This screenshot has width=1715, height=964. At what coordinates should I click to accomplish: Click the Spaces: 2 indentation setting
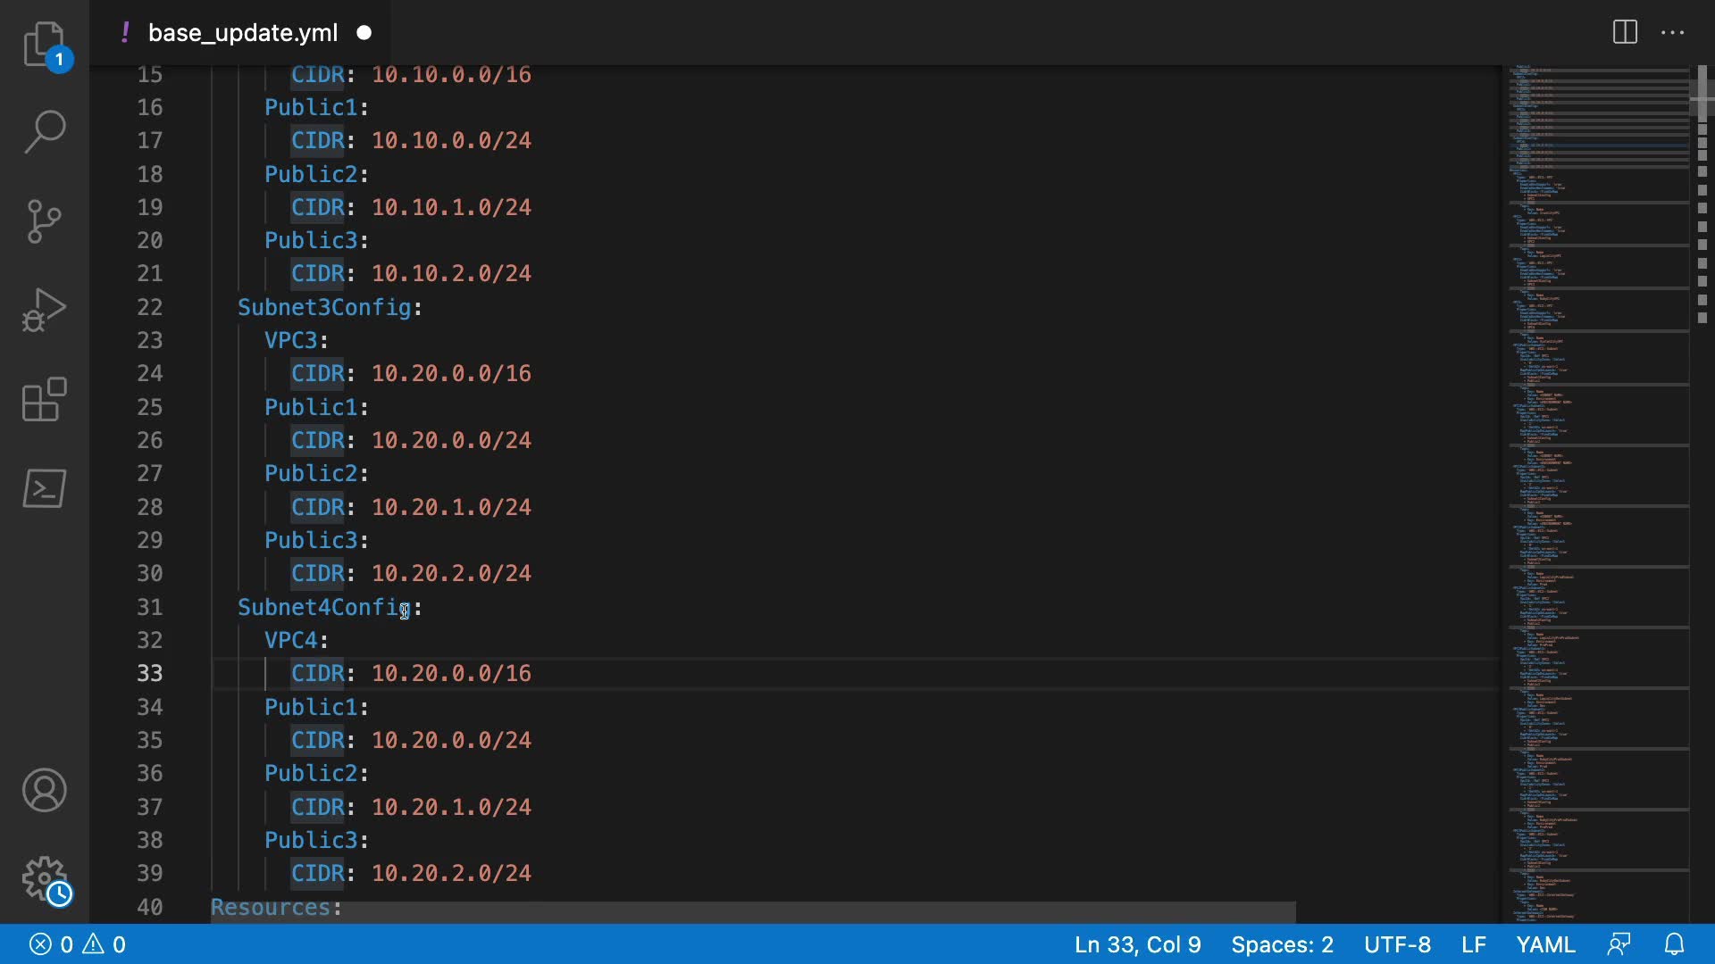1282,944
